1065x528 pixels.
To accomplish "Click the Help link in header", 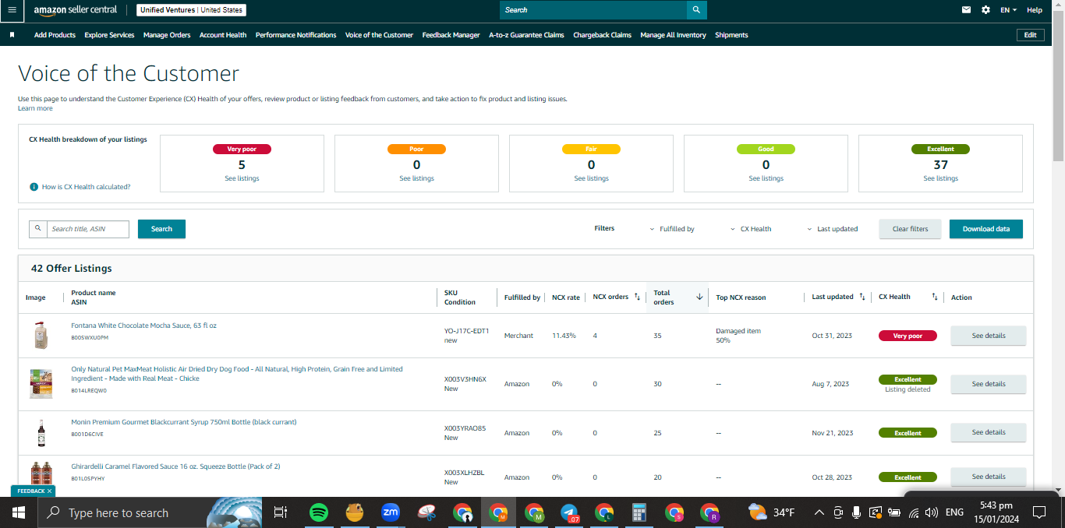I will (x=1034, y=10).
